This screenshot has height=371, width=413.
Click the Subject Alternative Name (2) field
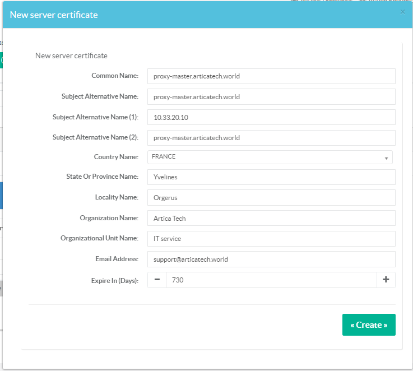271,138
